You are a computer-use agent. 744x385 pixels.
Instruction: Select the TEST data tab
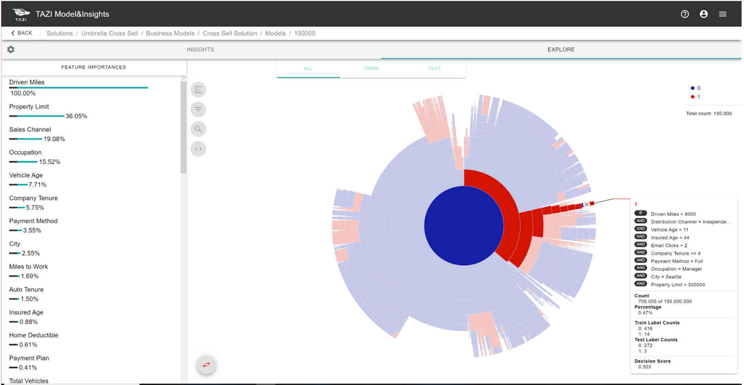click(x=434, y=68)
